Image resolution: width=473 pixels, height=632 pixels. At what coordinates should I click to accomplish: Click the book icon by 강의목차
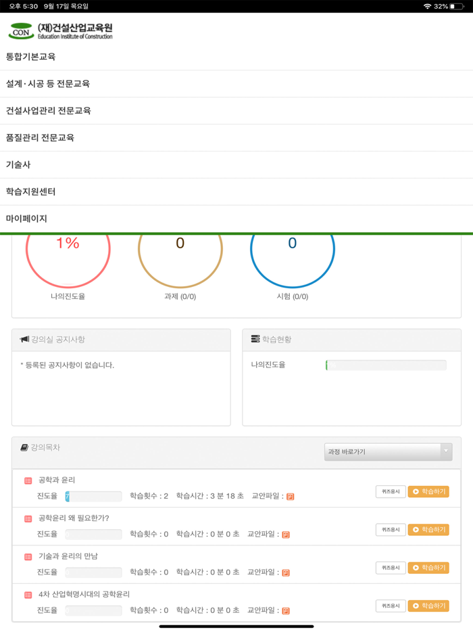point(24,447)
